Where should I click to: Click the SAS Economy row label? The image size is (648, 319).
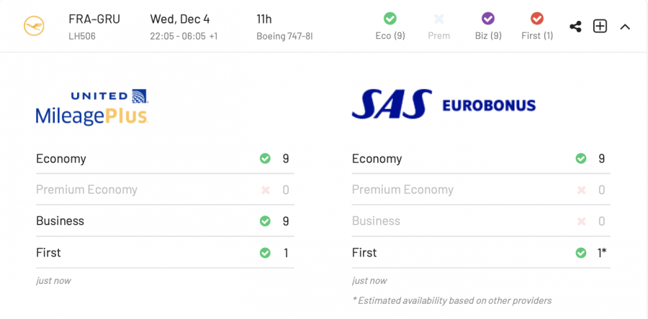(377, 159)
